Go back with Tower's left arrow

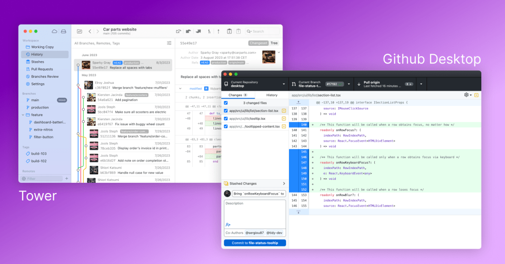[90, 31]
